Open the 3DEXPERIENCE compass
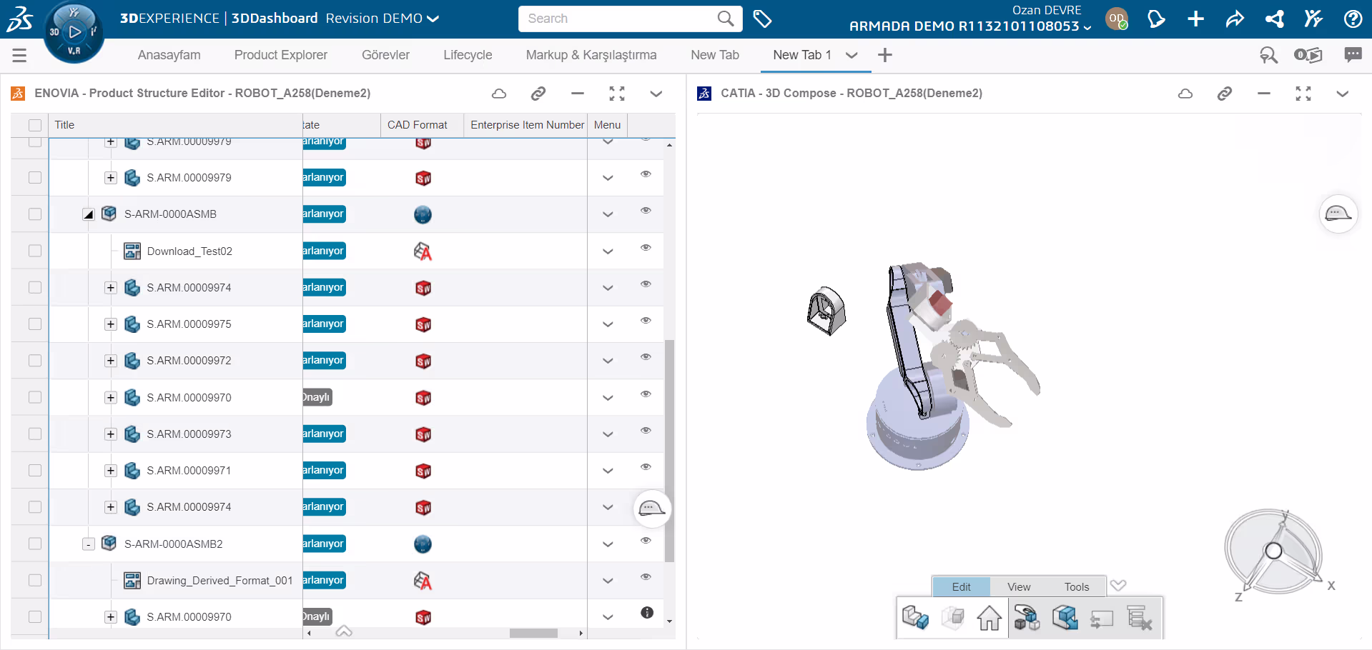The width and height of the screenshot is (1372, 650). pos(74,32)
